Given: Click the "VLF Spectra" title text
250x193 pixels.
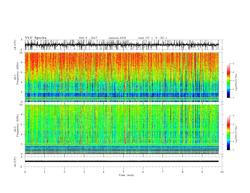Looking at the screenshot, I should pyautogui.click(x=36, y=38).
